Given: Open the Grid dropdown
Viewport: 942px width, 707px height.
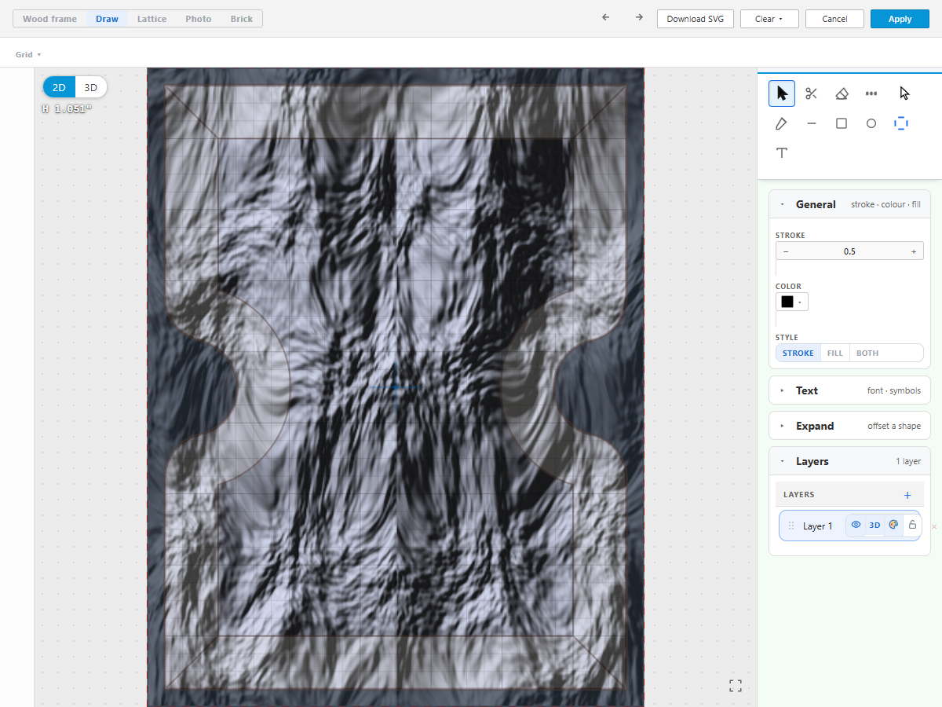Looking at the screenshot, I should 28,55.
